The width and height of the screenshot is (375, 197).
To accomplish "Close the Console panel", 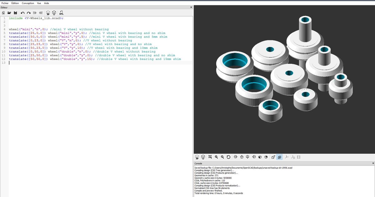I will 373,163.
